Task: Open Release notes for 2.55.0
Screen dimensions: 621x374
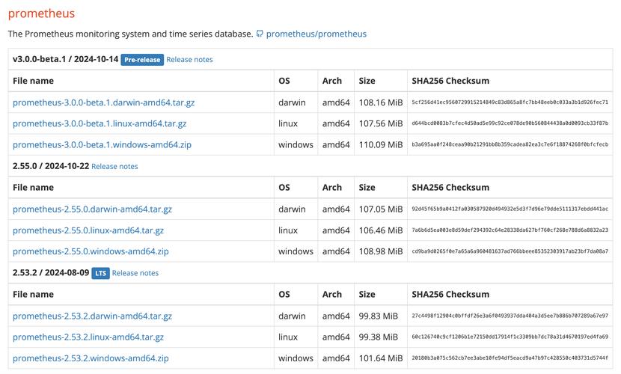Action: coord(114,166)
